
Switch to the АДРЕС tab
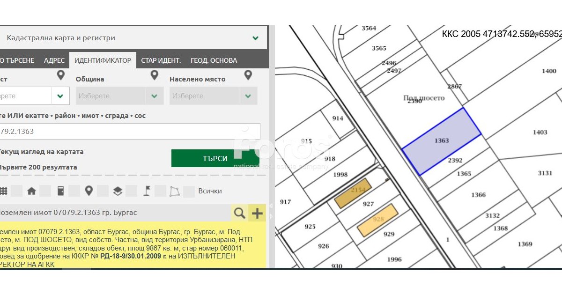point(54,60)
